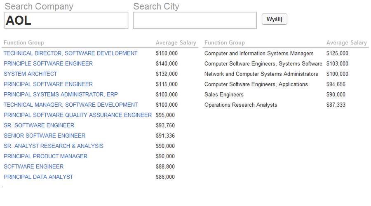The image size is (371, 206).
Task: Open Principal Systems Administrator, ERP link
Action: 61,94
